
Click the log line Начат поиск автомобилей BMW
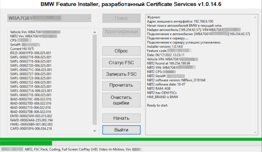tap(184, 26)
